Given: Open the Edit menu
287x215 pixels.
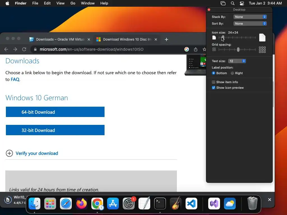Looking at the screenshot, I should click(x=47, y=3).
